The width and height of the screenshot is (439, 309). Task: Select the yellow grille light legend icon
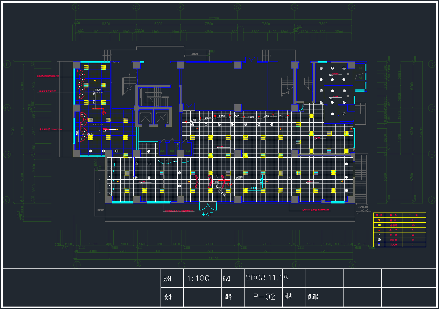(x=379, y=225)
